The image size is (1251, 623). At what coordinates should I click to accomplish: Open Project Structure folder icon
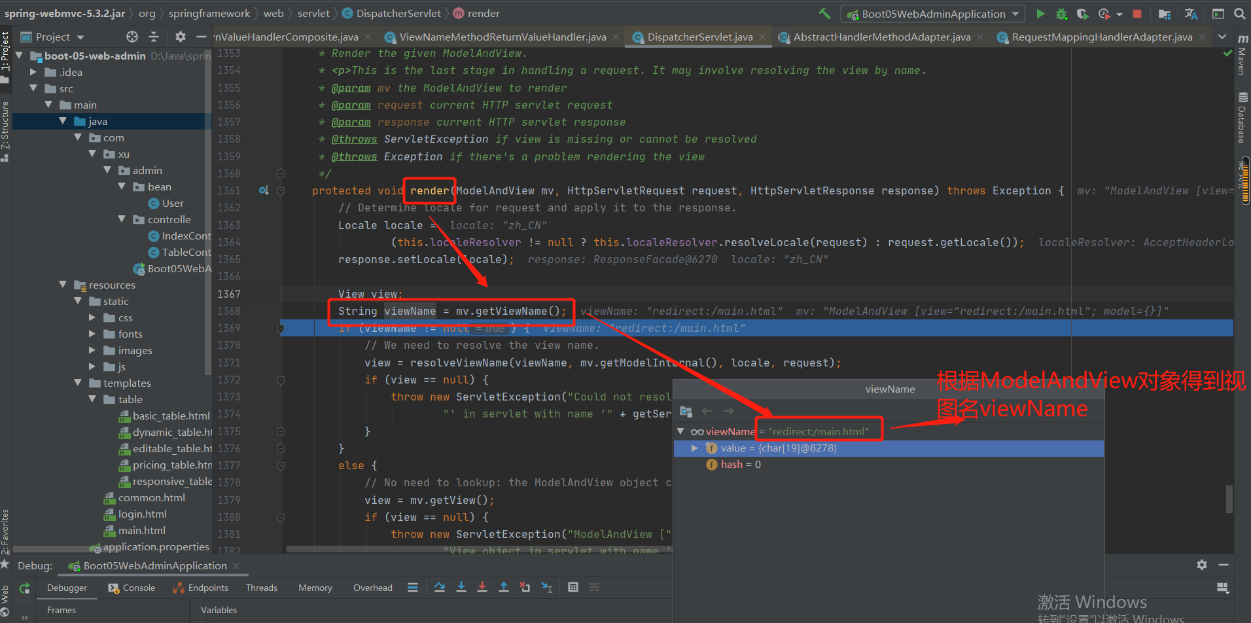(x=1165, y=13)
